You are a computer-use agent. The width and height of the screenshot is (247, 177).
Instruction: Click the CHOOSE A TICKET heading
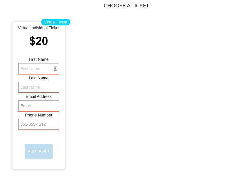126,6
